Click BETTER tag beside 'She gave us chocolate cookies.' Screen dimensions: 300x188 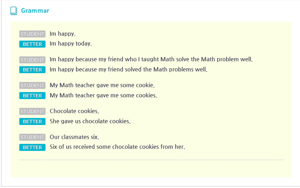32,121
